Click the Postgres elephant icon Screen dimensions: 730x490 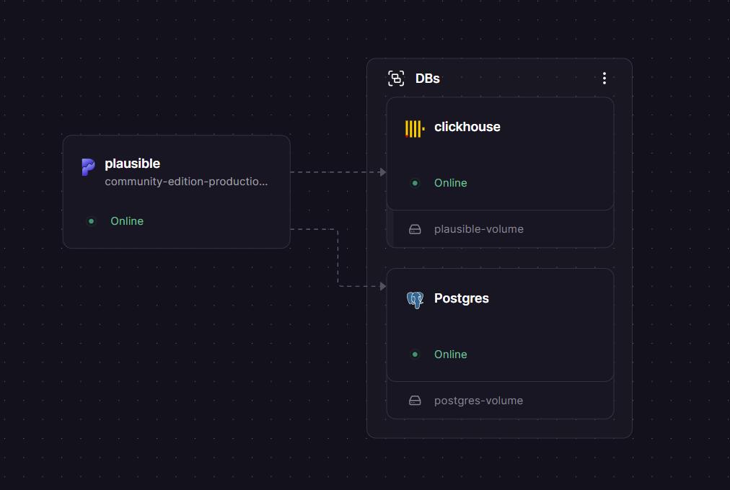click(415, 300)
